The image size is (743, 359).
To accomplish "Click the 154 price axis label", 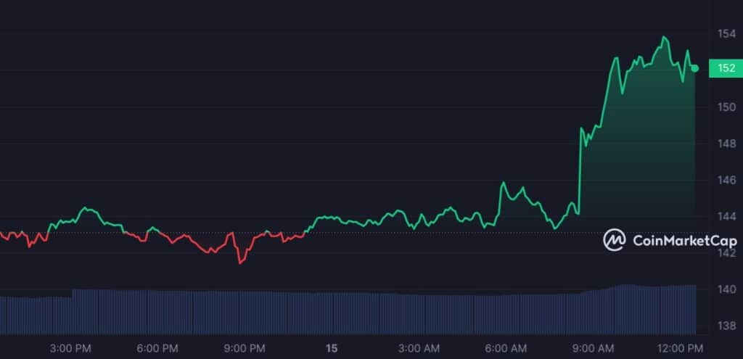I will click(727, 34).
